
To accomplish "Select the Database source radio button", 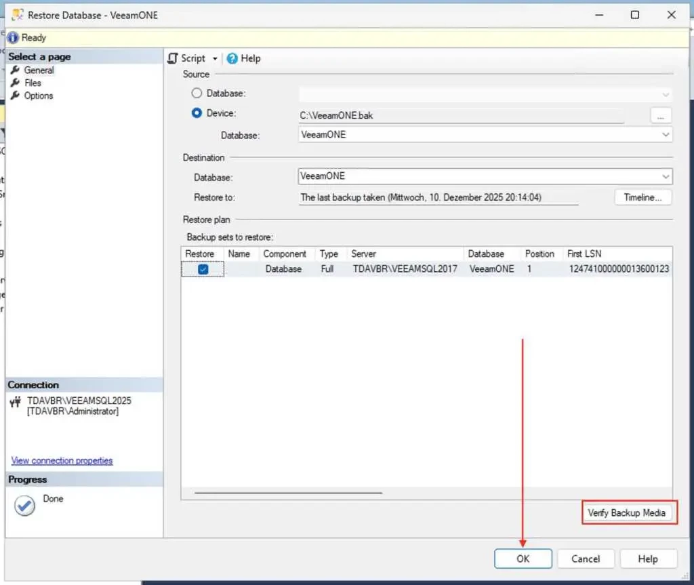I will tap(197, 94).
